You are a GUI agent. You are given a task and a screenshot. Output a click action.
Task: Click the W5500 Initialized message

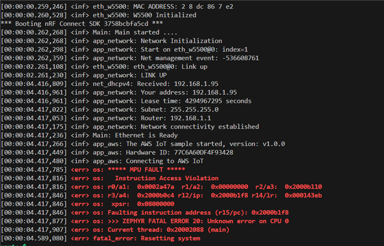click(98, 15)
